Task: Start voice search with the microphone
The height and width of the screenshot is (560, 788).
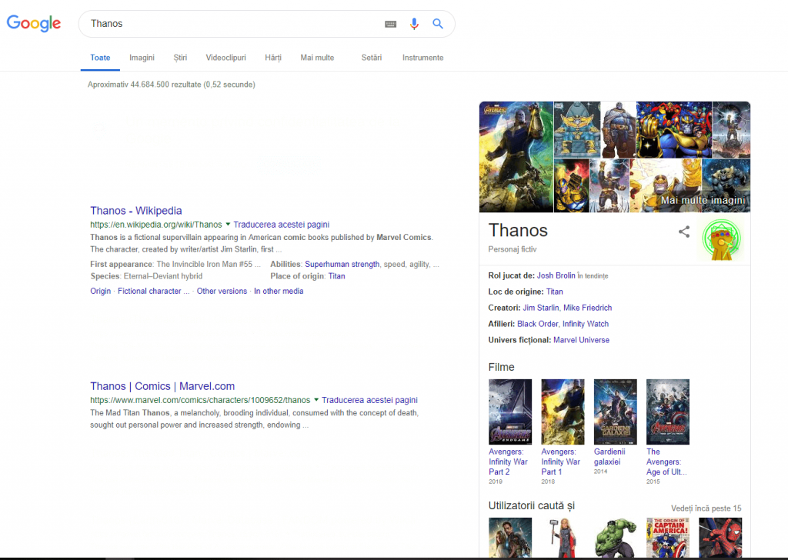Action: [x=414, y=24]
